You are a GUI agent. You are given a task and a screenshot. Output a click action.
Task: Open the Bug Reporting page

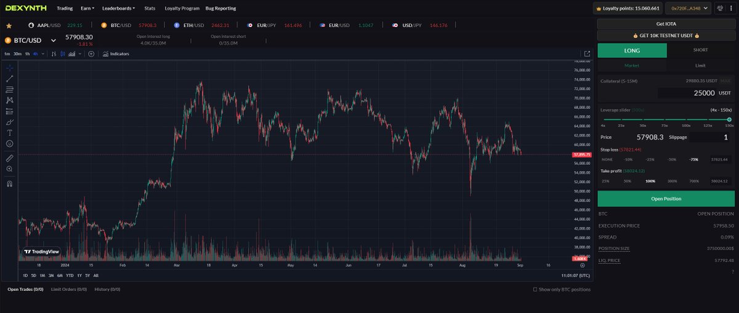[x=220, y=9]
